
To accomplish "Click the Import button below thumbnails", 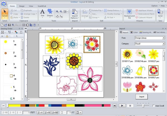I will [142, 97].
